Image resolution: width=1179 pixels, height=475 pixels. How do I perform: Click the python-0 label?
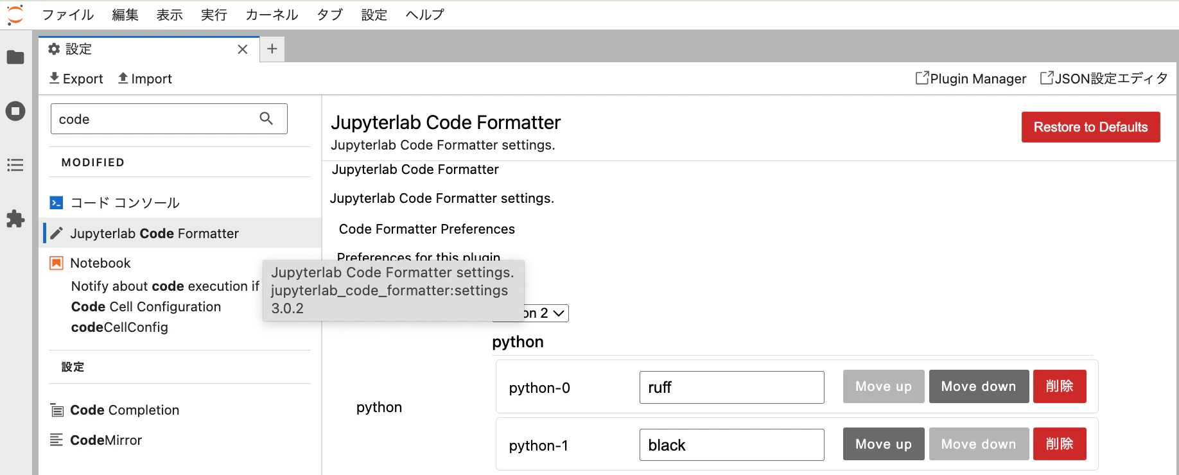pos(539,388)
